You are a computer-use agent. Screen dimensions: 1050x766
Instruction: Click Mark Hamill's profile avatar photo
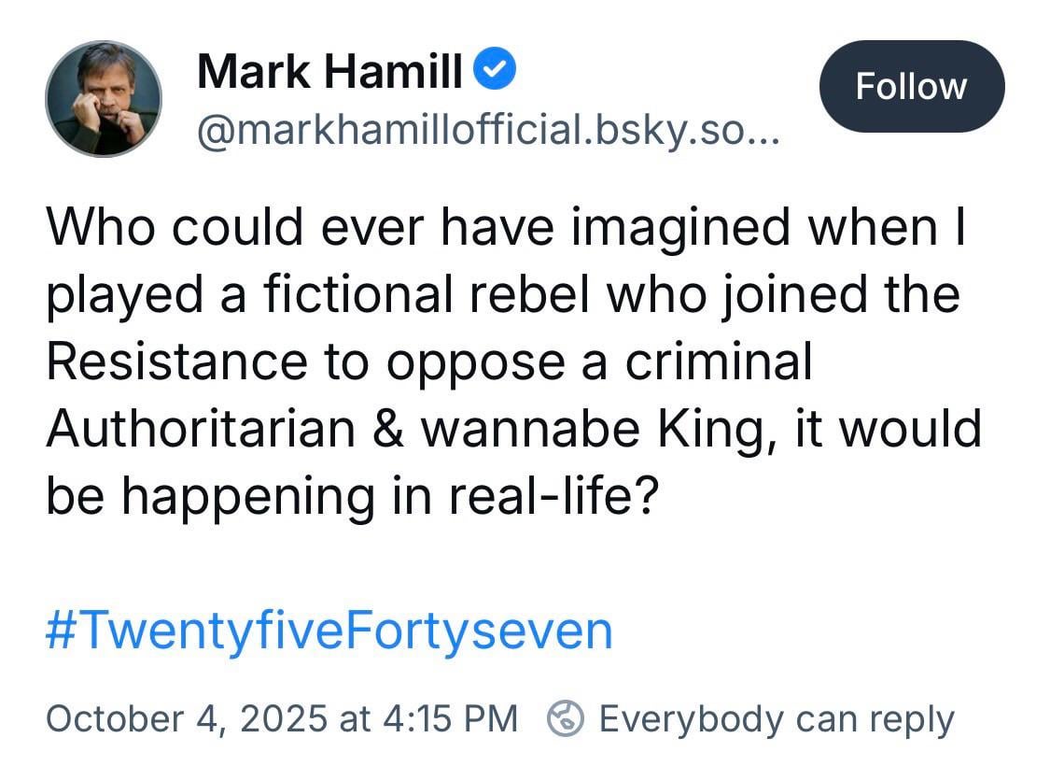(x=104, y=99)
